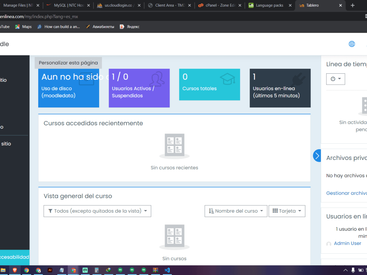Open the 'Tarjeta' view dropdown
367x275 pixels.
pyautogui.click(x=287, y=211)
